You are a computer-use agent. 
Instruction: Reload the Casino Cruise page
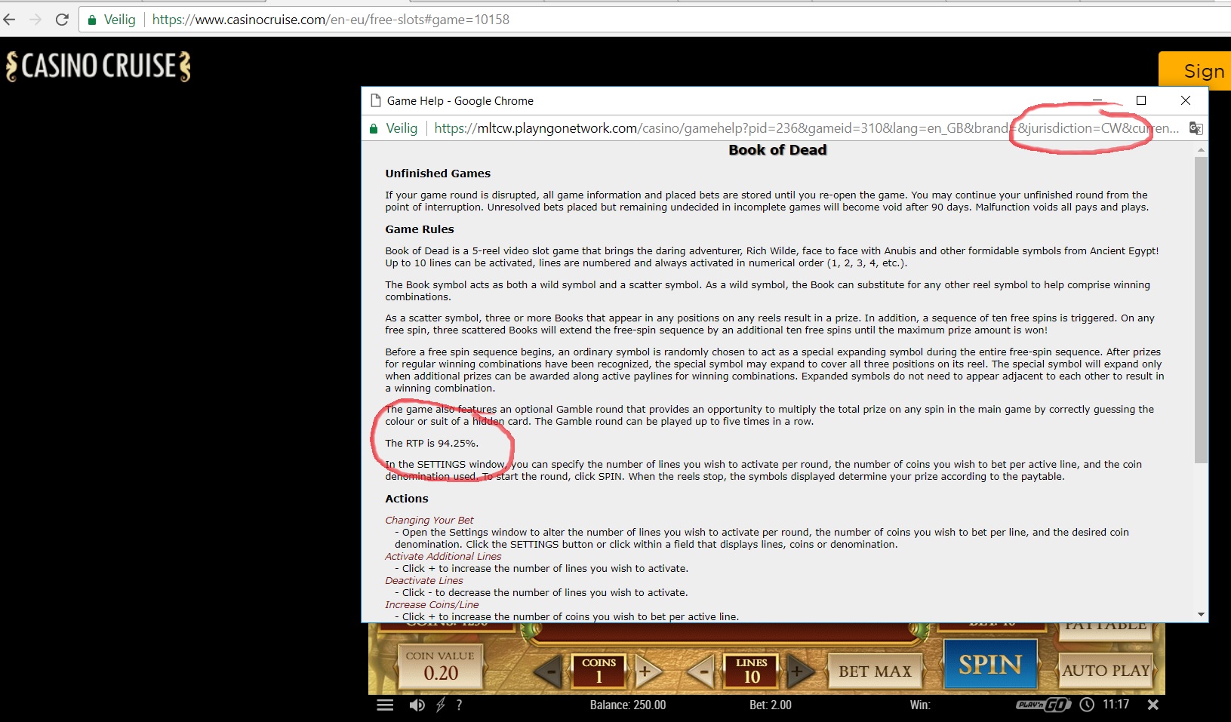pos(62,20)
